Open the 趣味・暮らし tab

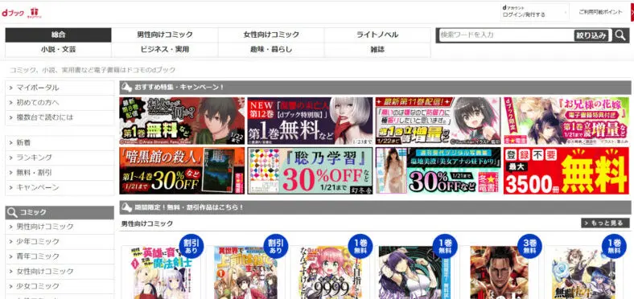(x=271, y=50)
